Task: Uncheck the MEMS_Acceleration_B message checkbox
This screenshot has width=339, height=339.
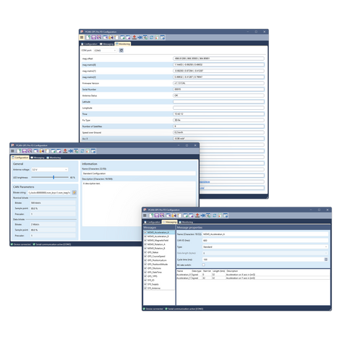Action: (x=145, y=236)
